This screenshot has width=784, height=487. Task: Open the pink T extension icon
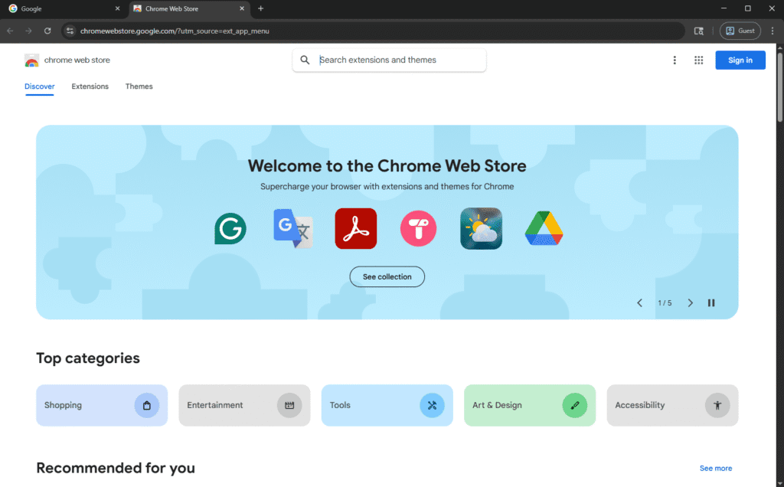pos(418,228)
